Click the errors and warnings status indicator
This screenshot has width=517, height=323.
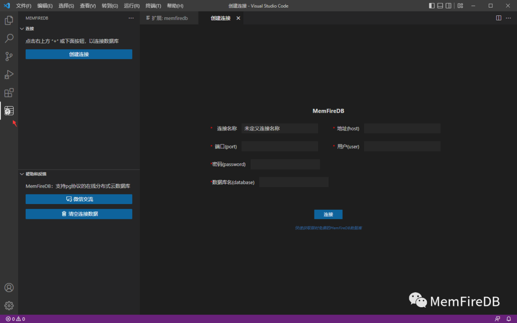tap(15, 319)
